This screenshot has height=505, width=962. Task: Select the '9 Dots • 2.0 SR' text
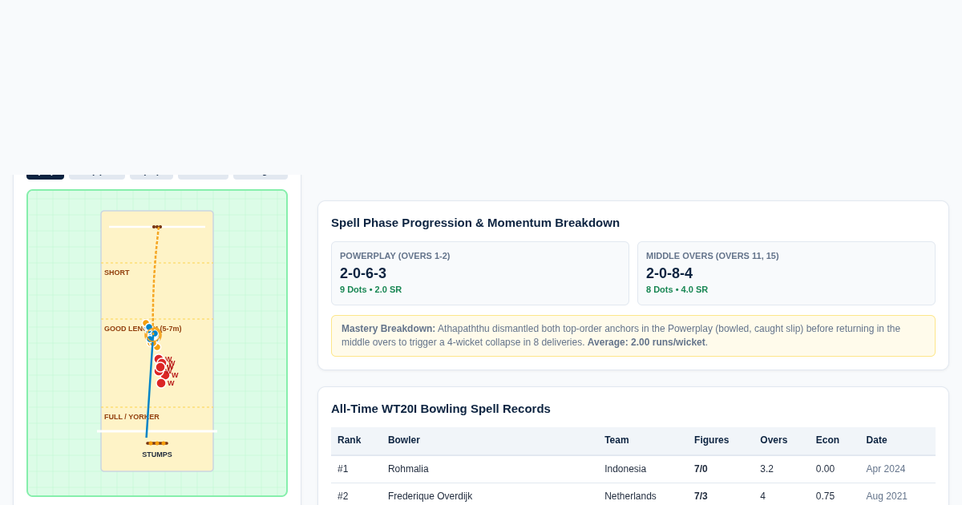pos(370,289)
